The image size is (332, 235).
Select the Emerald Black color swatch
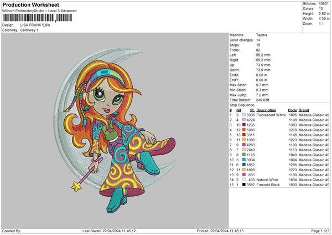click(244, 185)
